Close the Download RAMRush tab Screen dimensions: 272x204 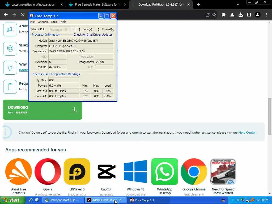(x=189, y=5)
